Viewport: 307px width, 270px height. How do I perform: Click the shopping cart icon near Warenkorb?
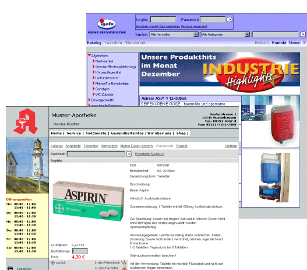tap(123, 262)
